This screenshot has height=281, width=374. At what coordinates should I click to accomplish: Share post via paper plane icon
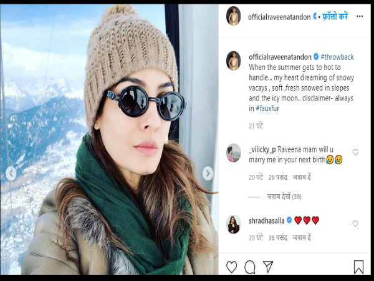point(268,267)
